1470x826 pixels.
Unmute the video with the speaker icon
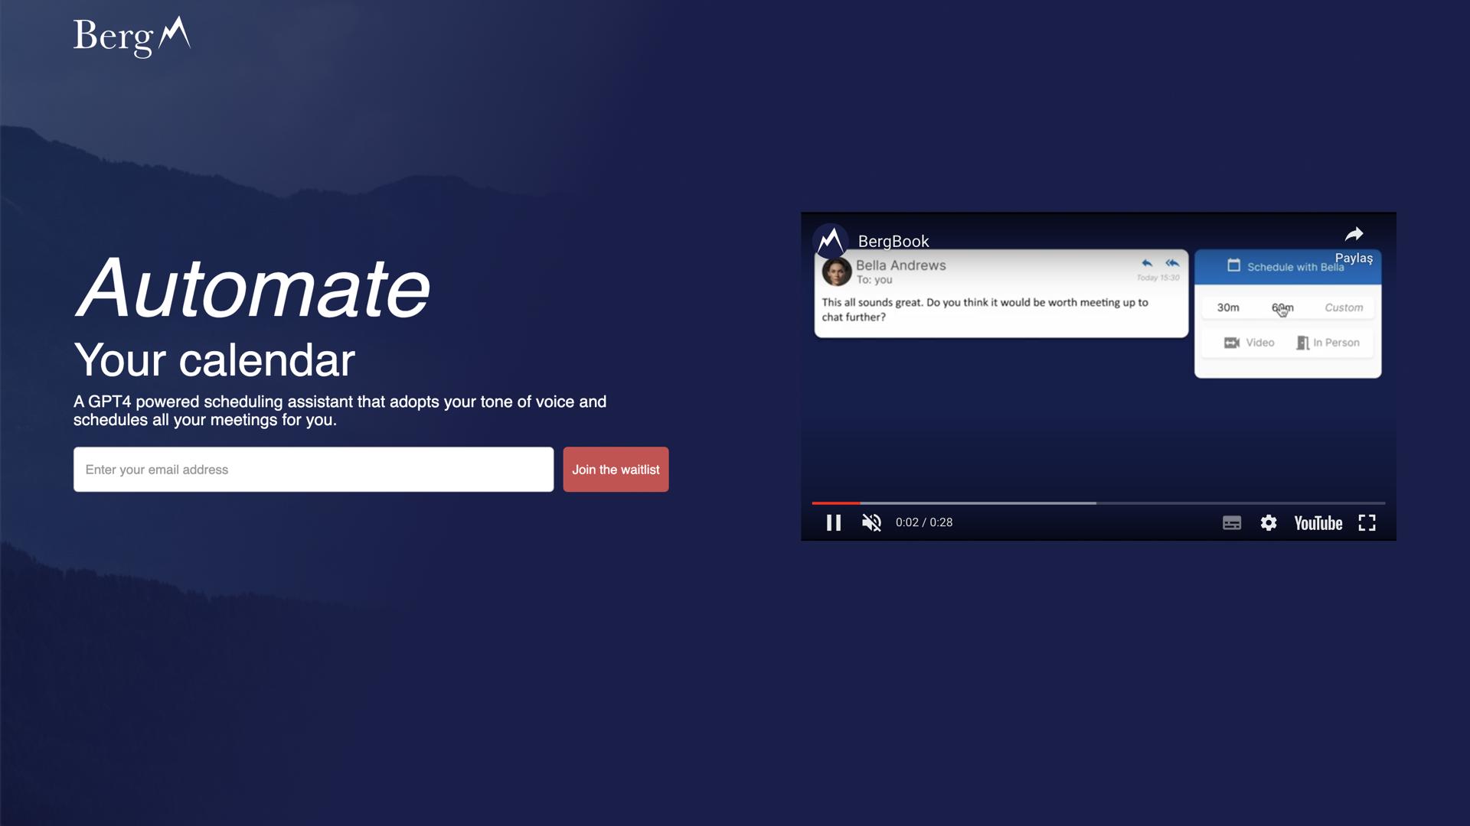[x=871, y=522]
